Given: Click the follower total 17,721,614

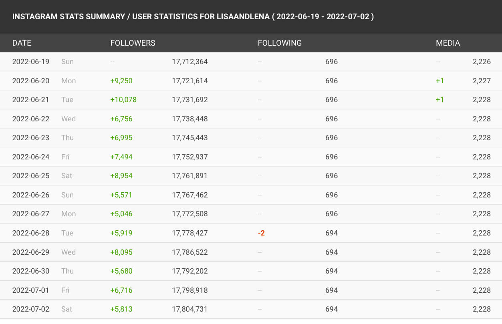Looking at the screenshot, I should [190, 81].
